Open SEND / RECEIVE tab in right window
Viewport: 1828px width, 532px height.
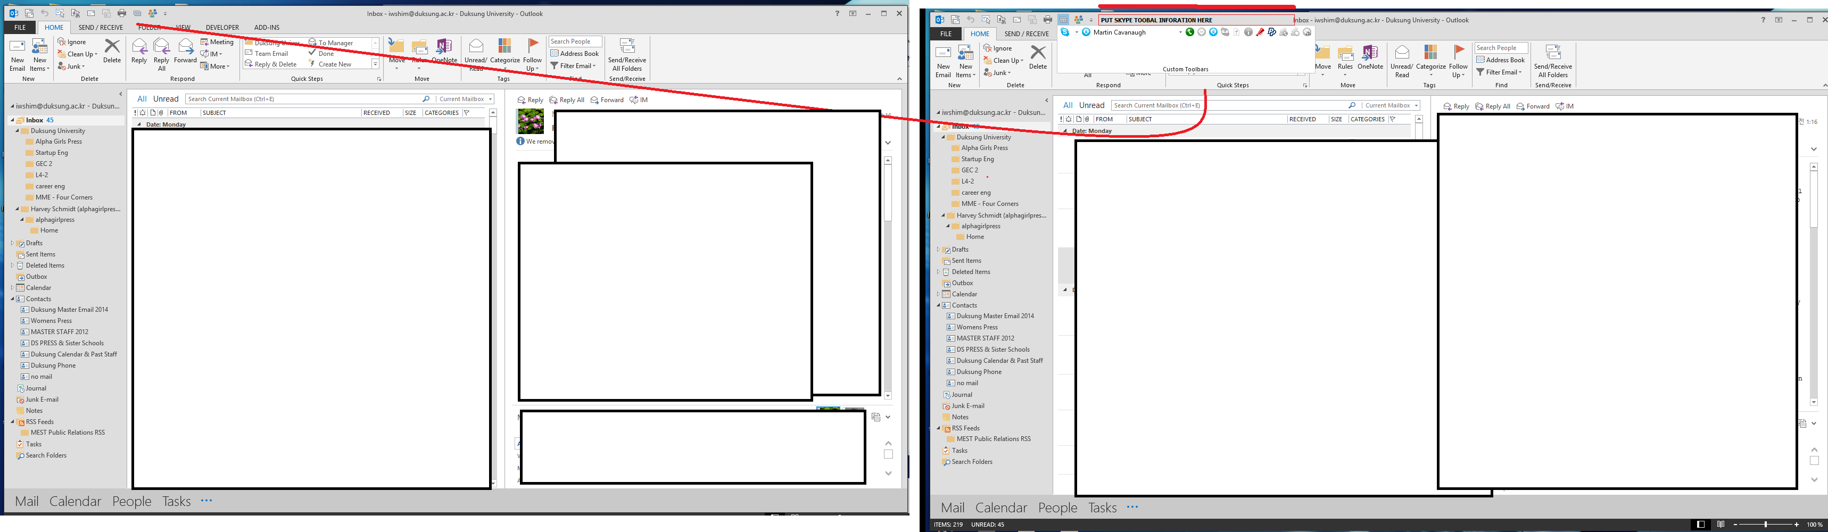pos(1027,34)
